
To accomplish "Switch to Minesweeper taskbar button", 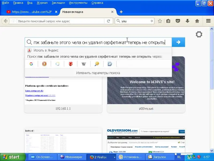I will [72, 157].
